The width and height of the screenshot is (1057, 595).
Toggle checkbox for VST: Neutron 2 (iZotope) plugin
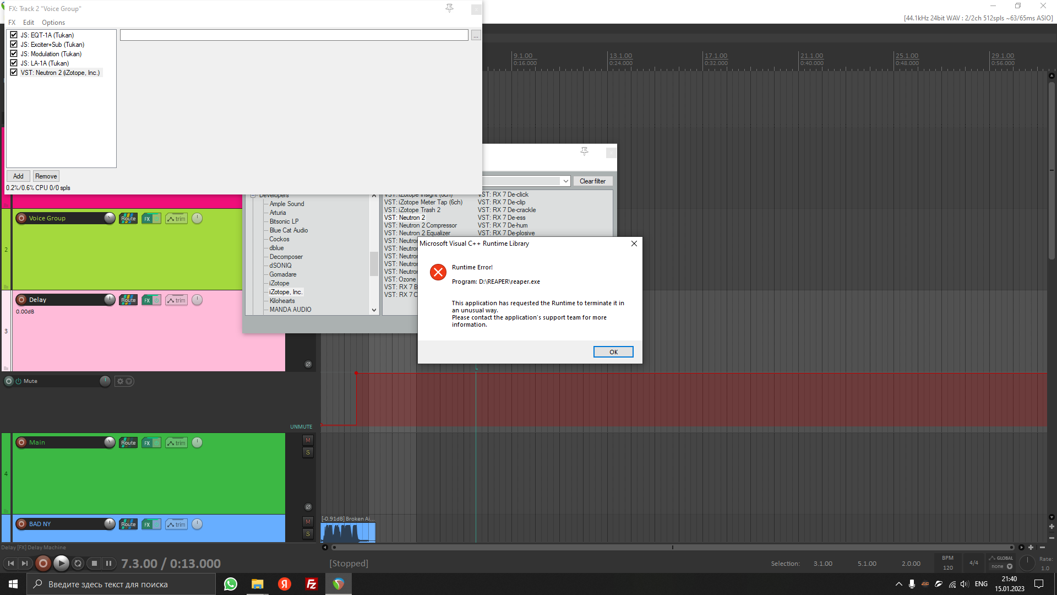13,73
